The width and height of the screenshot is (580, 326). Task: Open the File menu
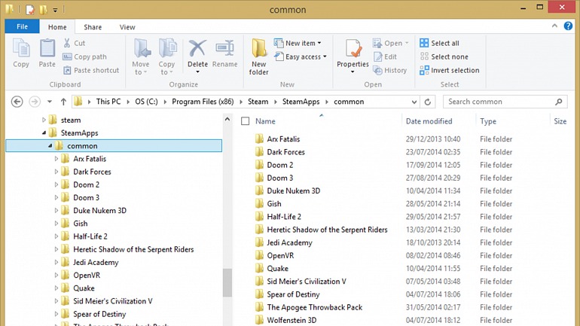point(22,26)
